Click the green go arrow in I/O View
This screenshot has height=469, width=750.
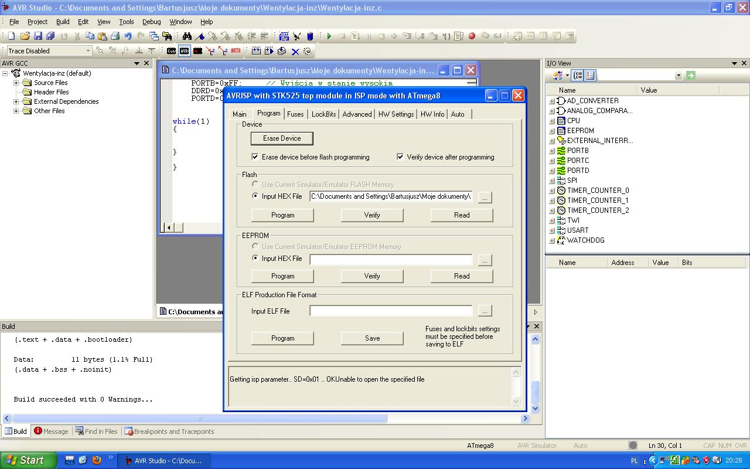(x=691, y=75)
